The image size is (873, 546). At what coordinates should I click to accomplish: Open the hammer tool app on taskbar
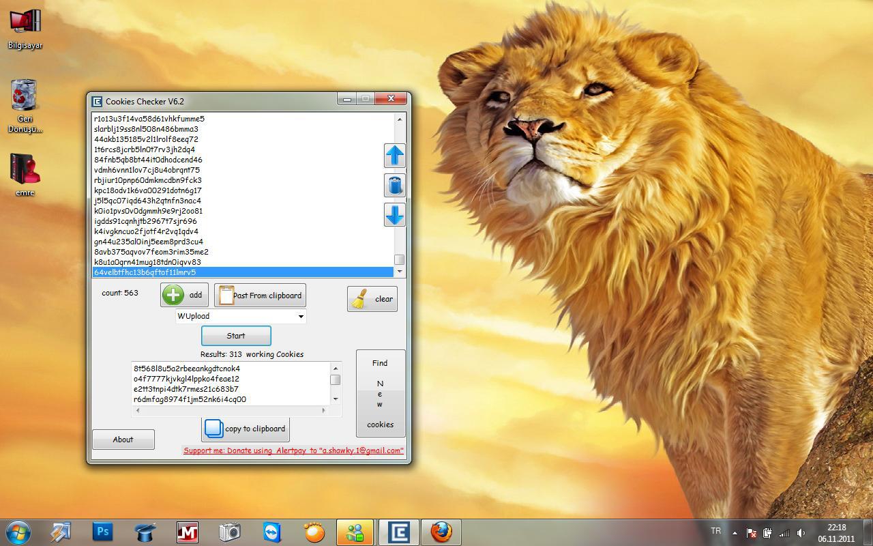60,532
